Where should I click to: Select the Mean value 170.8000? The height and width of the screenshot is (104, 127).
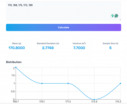[x=17, y=48]
